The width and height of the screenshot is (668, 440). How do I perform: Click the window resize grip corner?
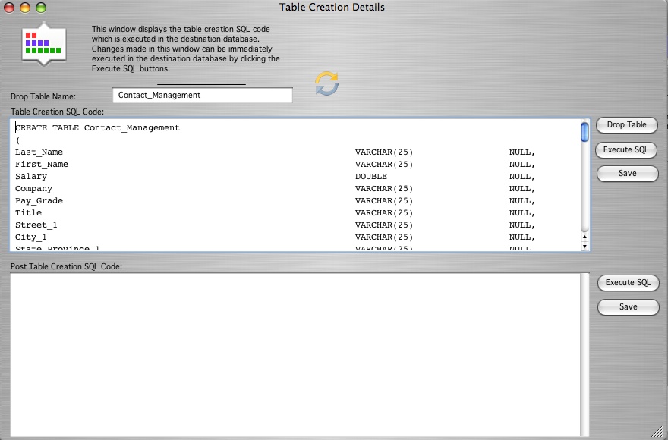(657, 430)
